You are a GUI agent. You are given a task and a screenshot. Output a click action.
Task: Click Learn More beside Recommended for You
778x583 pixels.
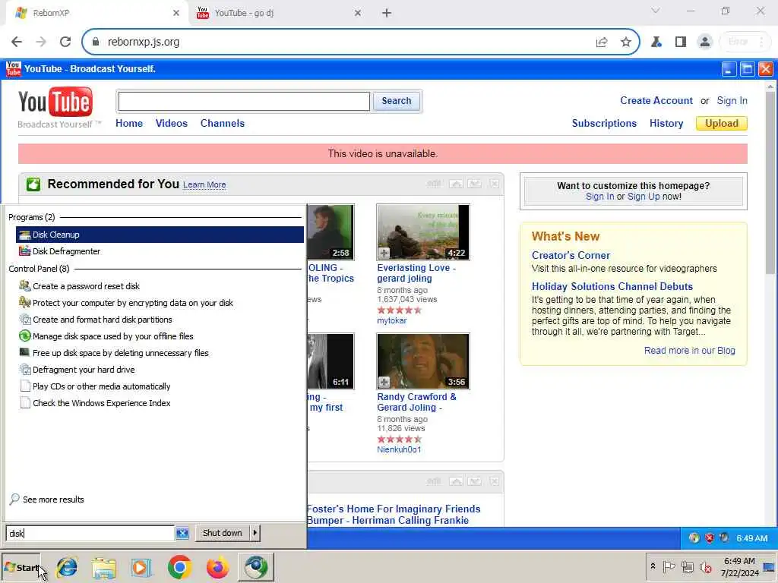pyautogui.click(x=204, y=185)
